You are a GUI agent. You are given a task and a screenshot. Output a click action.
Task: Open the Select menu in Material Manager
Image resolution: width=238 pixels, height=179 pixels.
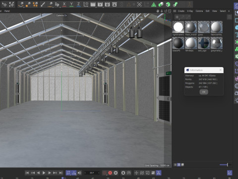(x=223, y=11)
